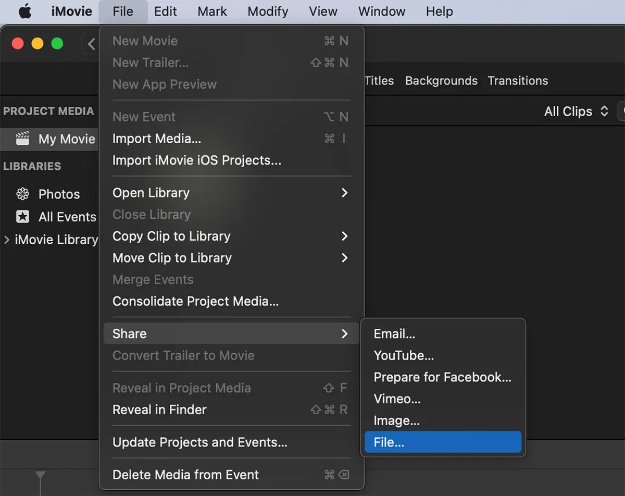This screenshot has height=496, width=625.
Task: Switch to the Transitions tab
Action: tap(518, 81)
